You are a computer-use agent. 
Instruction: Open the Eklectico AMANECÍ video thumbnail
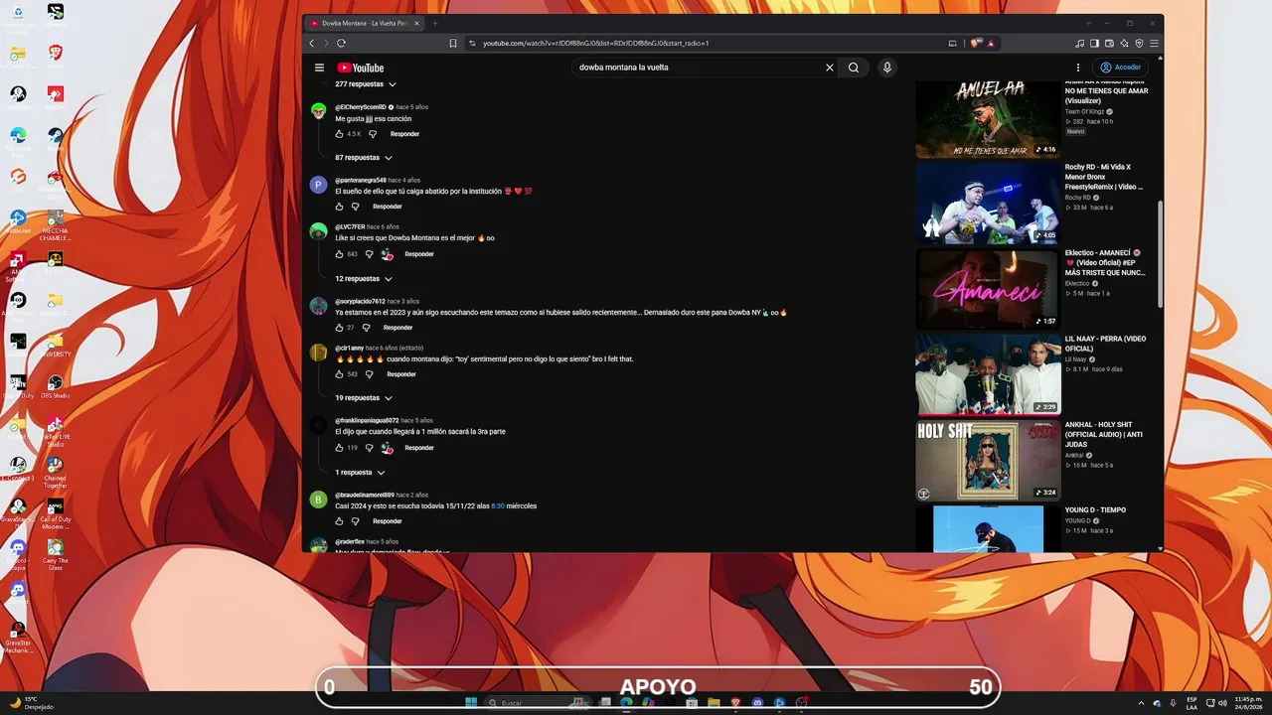tap(988, 289)
